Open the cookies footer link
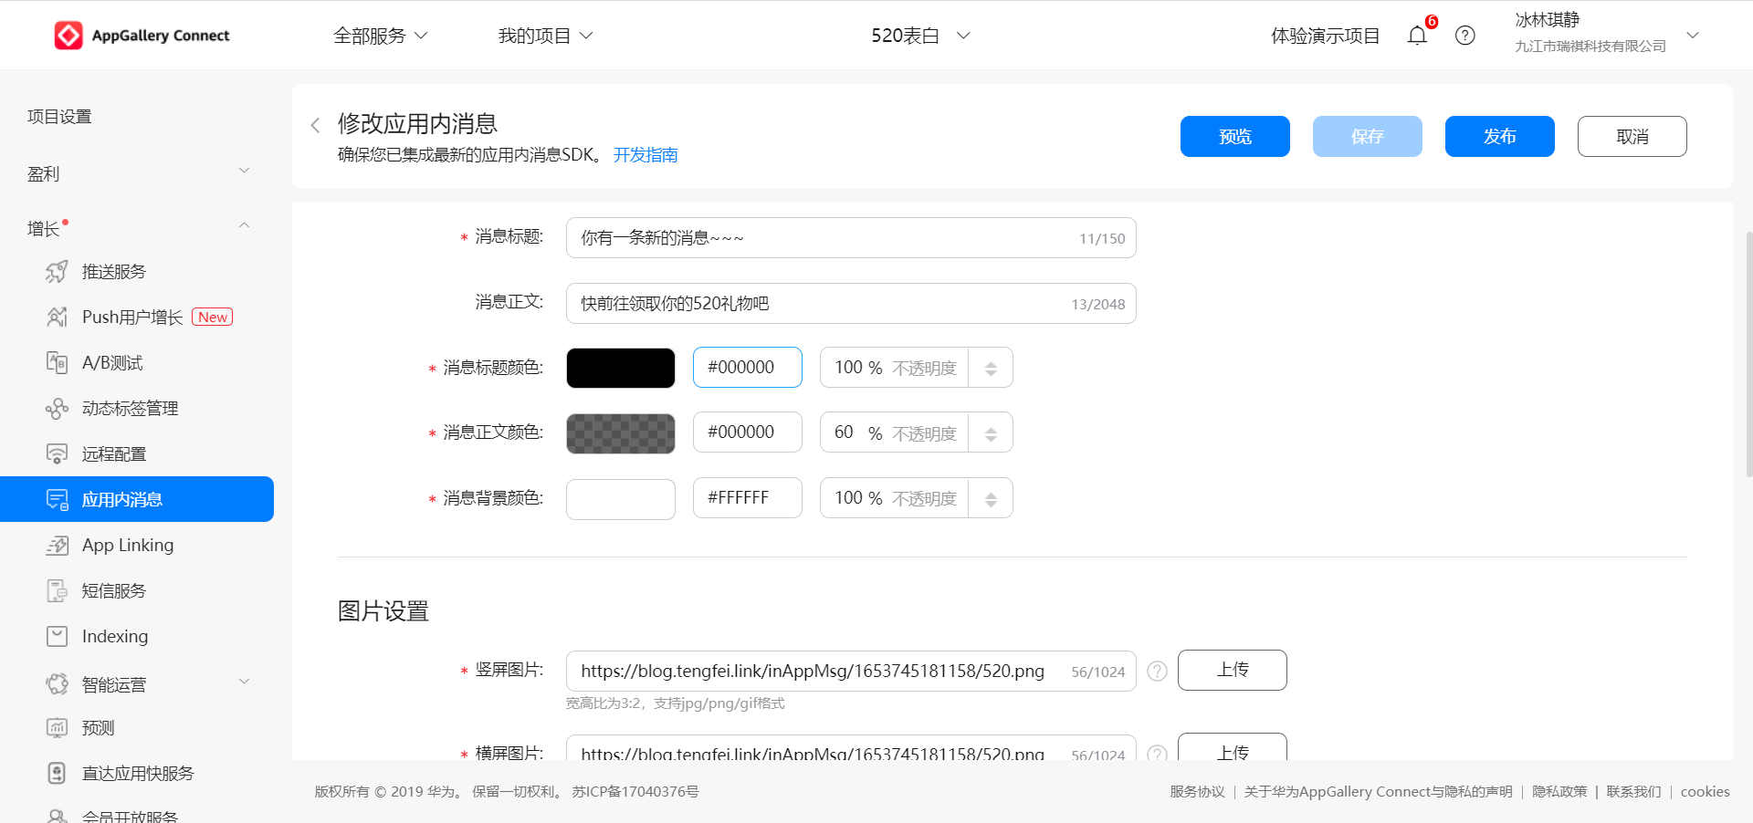1753x823 pixels. point(1706,791)
